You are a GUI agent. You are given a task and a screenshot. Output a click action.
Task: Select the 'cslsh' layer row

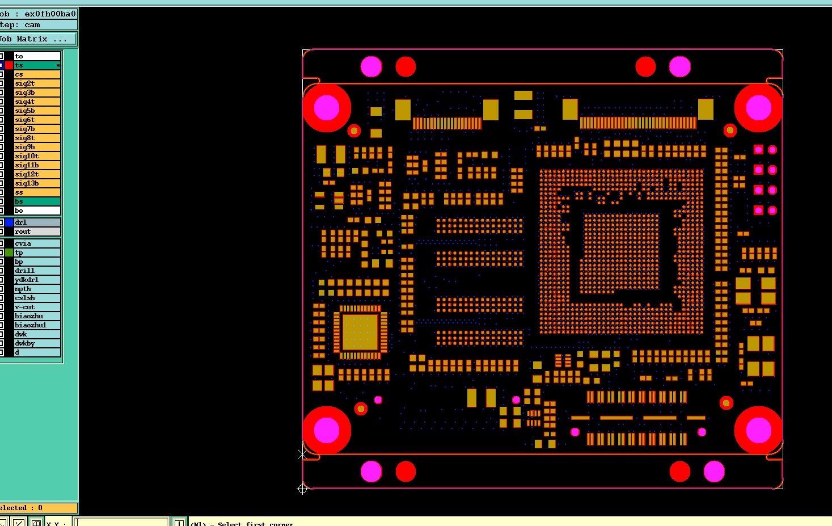pyautogui.click(x=37, y=298)
